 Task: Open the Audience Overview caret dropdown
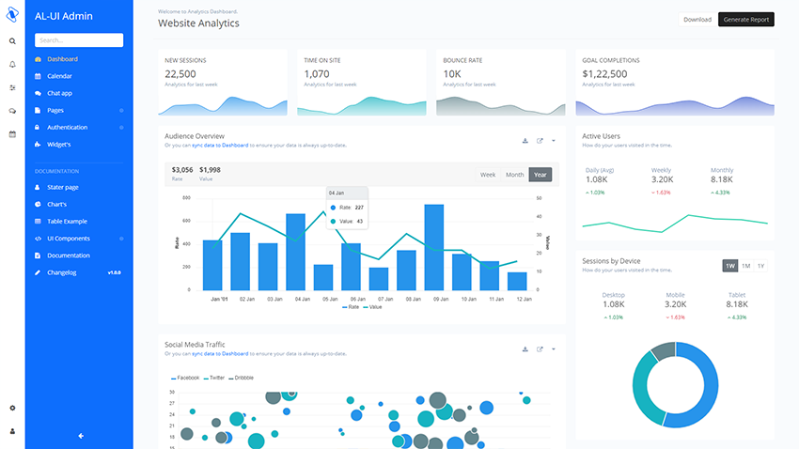(554, 141)
